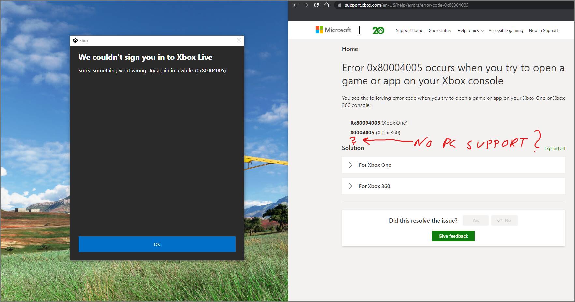575x302 pixels.
Task: Click the Microsoft logo
Action: pyautogui.click(x=333, y=30)
